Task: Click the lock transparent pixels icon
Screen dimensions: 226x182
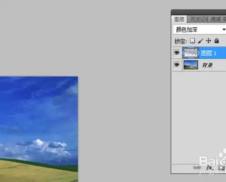Action: pos(192,41)
